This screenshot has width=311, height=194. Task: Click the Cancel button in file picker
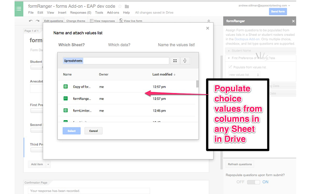pyautogui.click(x=93, y=131)
